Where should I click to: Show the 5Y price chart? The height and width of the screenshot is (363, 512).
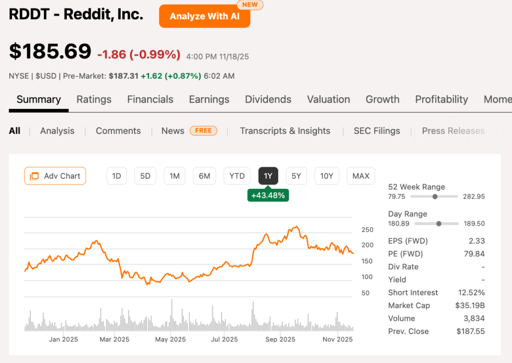coord(296,176)
